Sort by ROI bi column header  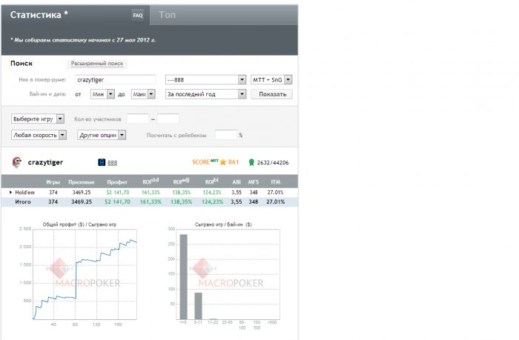coord(212,181)
